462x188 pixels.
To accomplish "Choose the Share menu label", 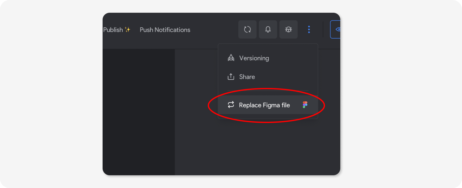I will [x=247, y=77].
